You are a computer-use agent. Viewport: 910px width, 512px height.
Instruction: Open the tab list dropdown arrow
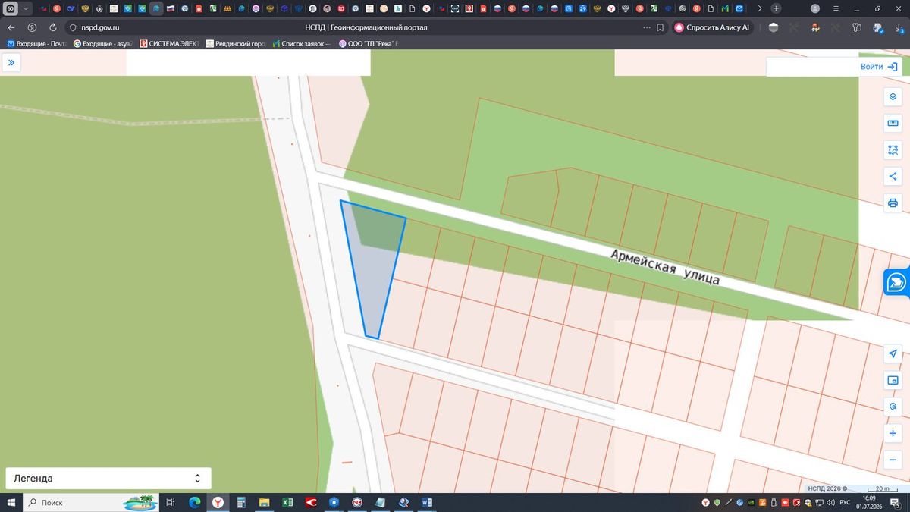point(27,8)
